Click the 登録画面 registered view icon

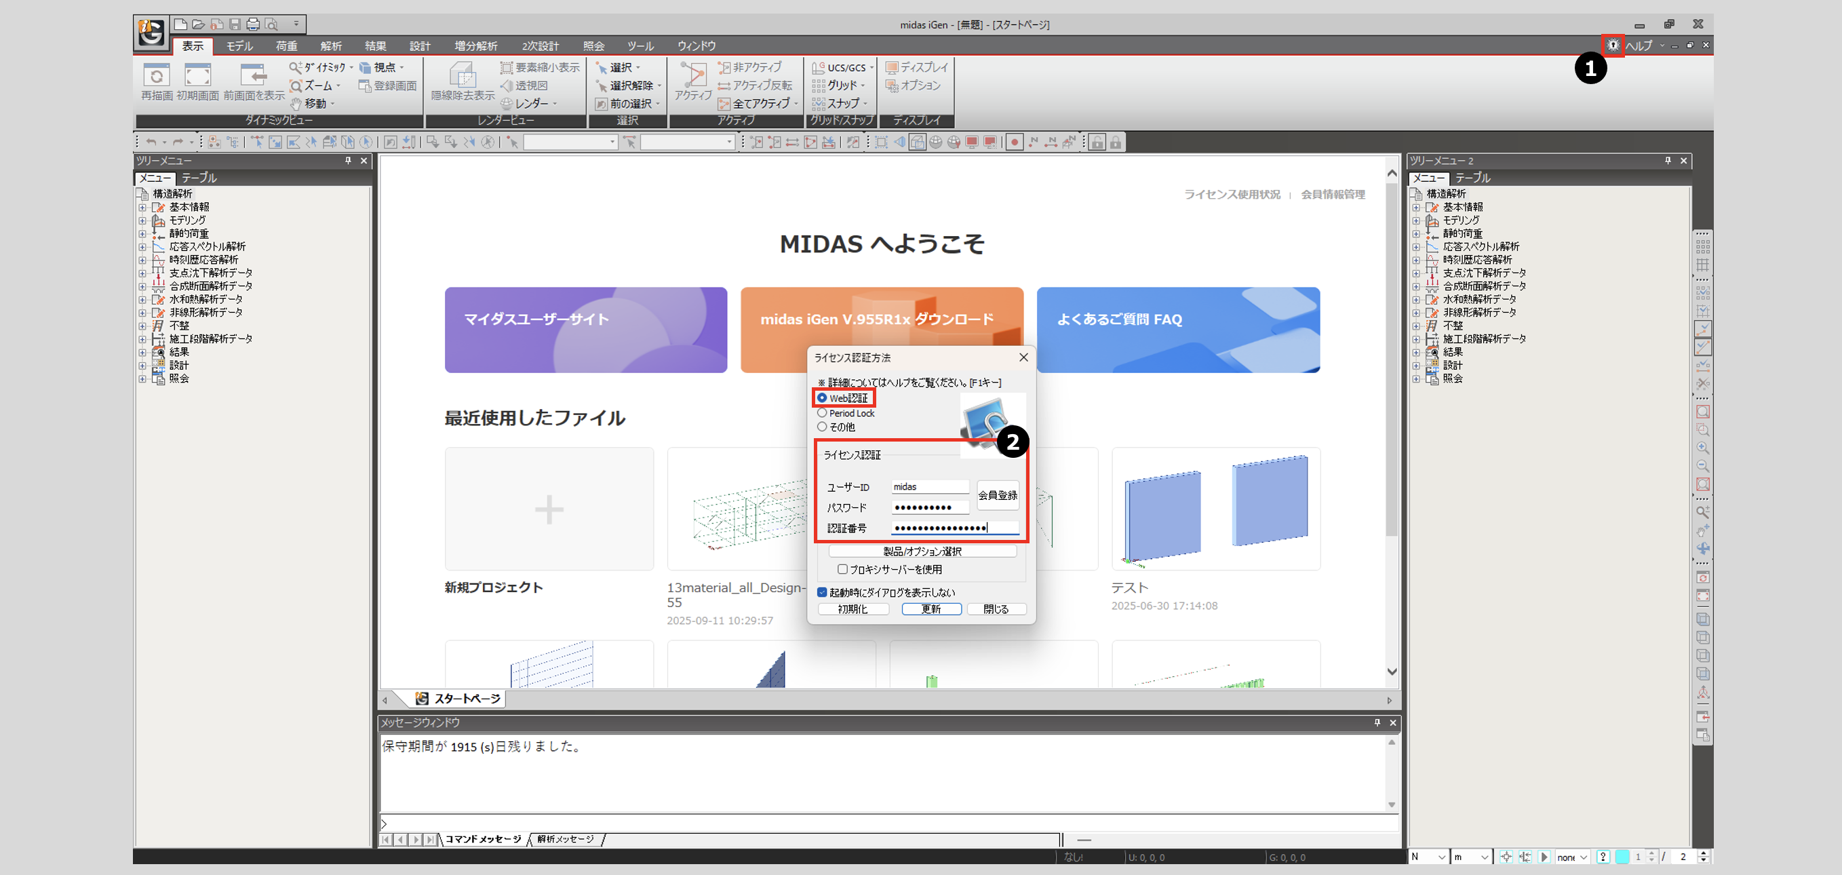tap(365, 85)
